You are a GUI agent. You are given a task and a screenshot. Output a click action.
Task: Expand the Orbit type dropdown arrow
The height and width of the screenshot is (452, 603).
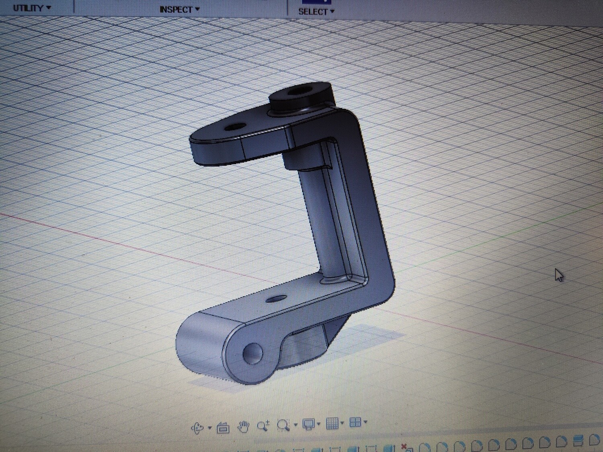pos(210,427)
